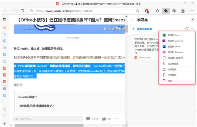Viewport: 197px width, 127px height.
Task: Click 添加当前页面 to add current page
Action: [142, 29]
